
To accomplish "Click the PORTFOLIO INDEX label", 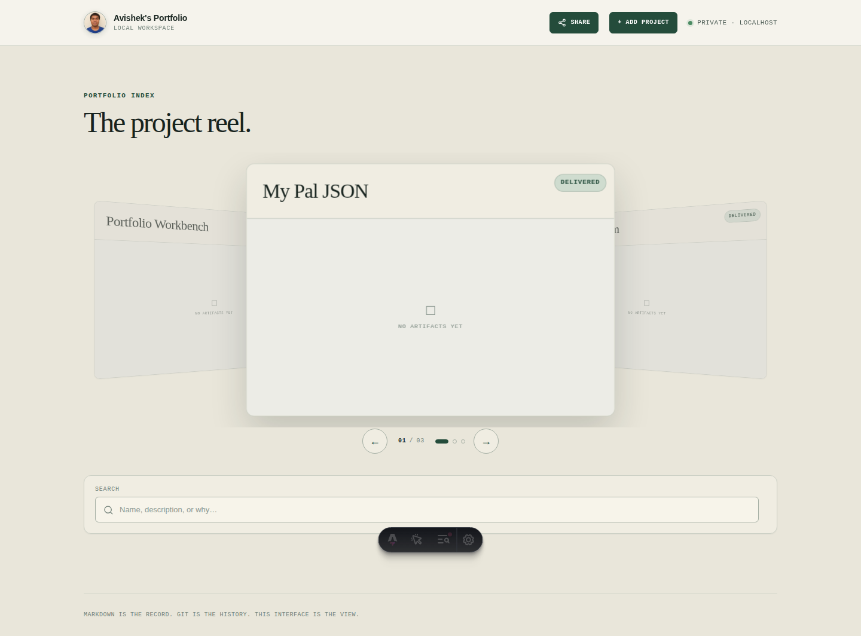I will (119, 96).
